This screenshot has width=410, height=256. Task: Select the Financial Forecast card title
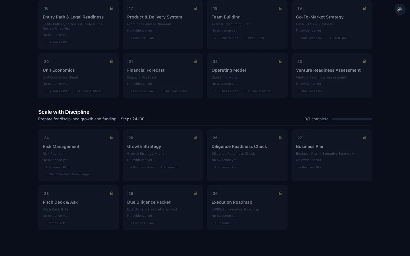tap(146, 70)
